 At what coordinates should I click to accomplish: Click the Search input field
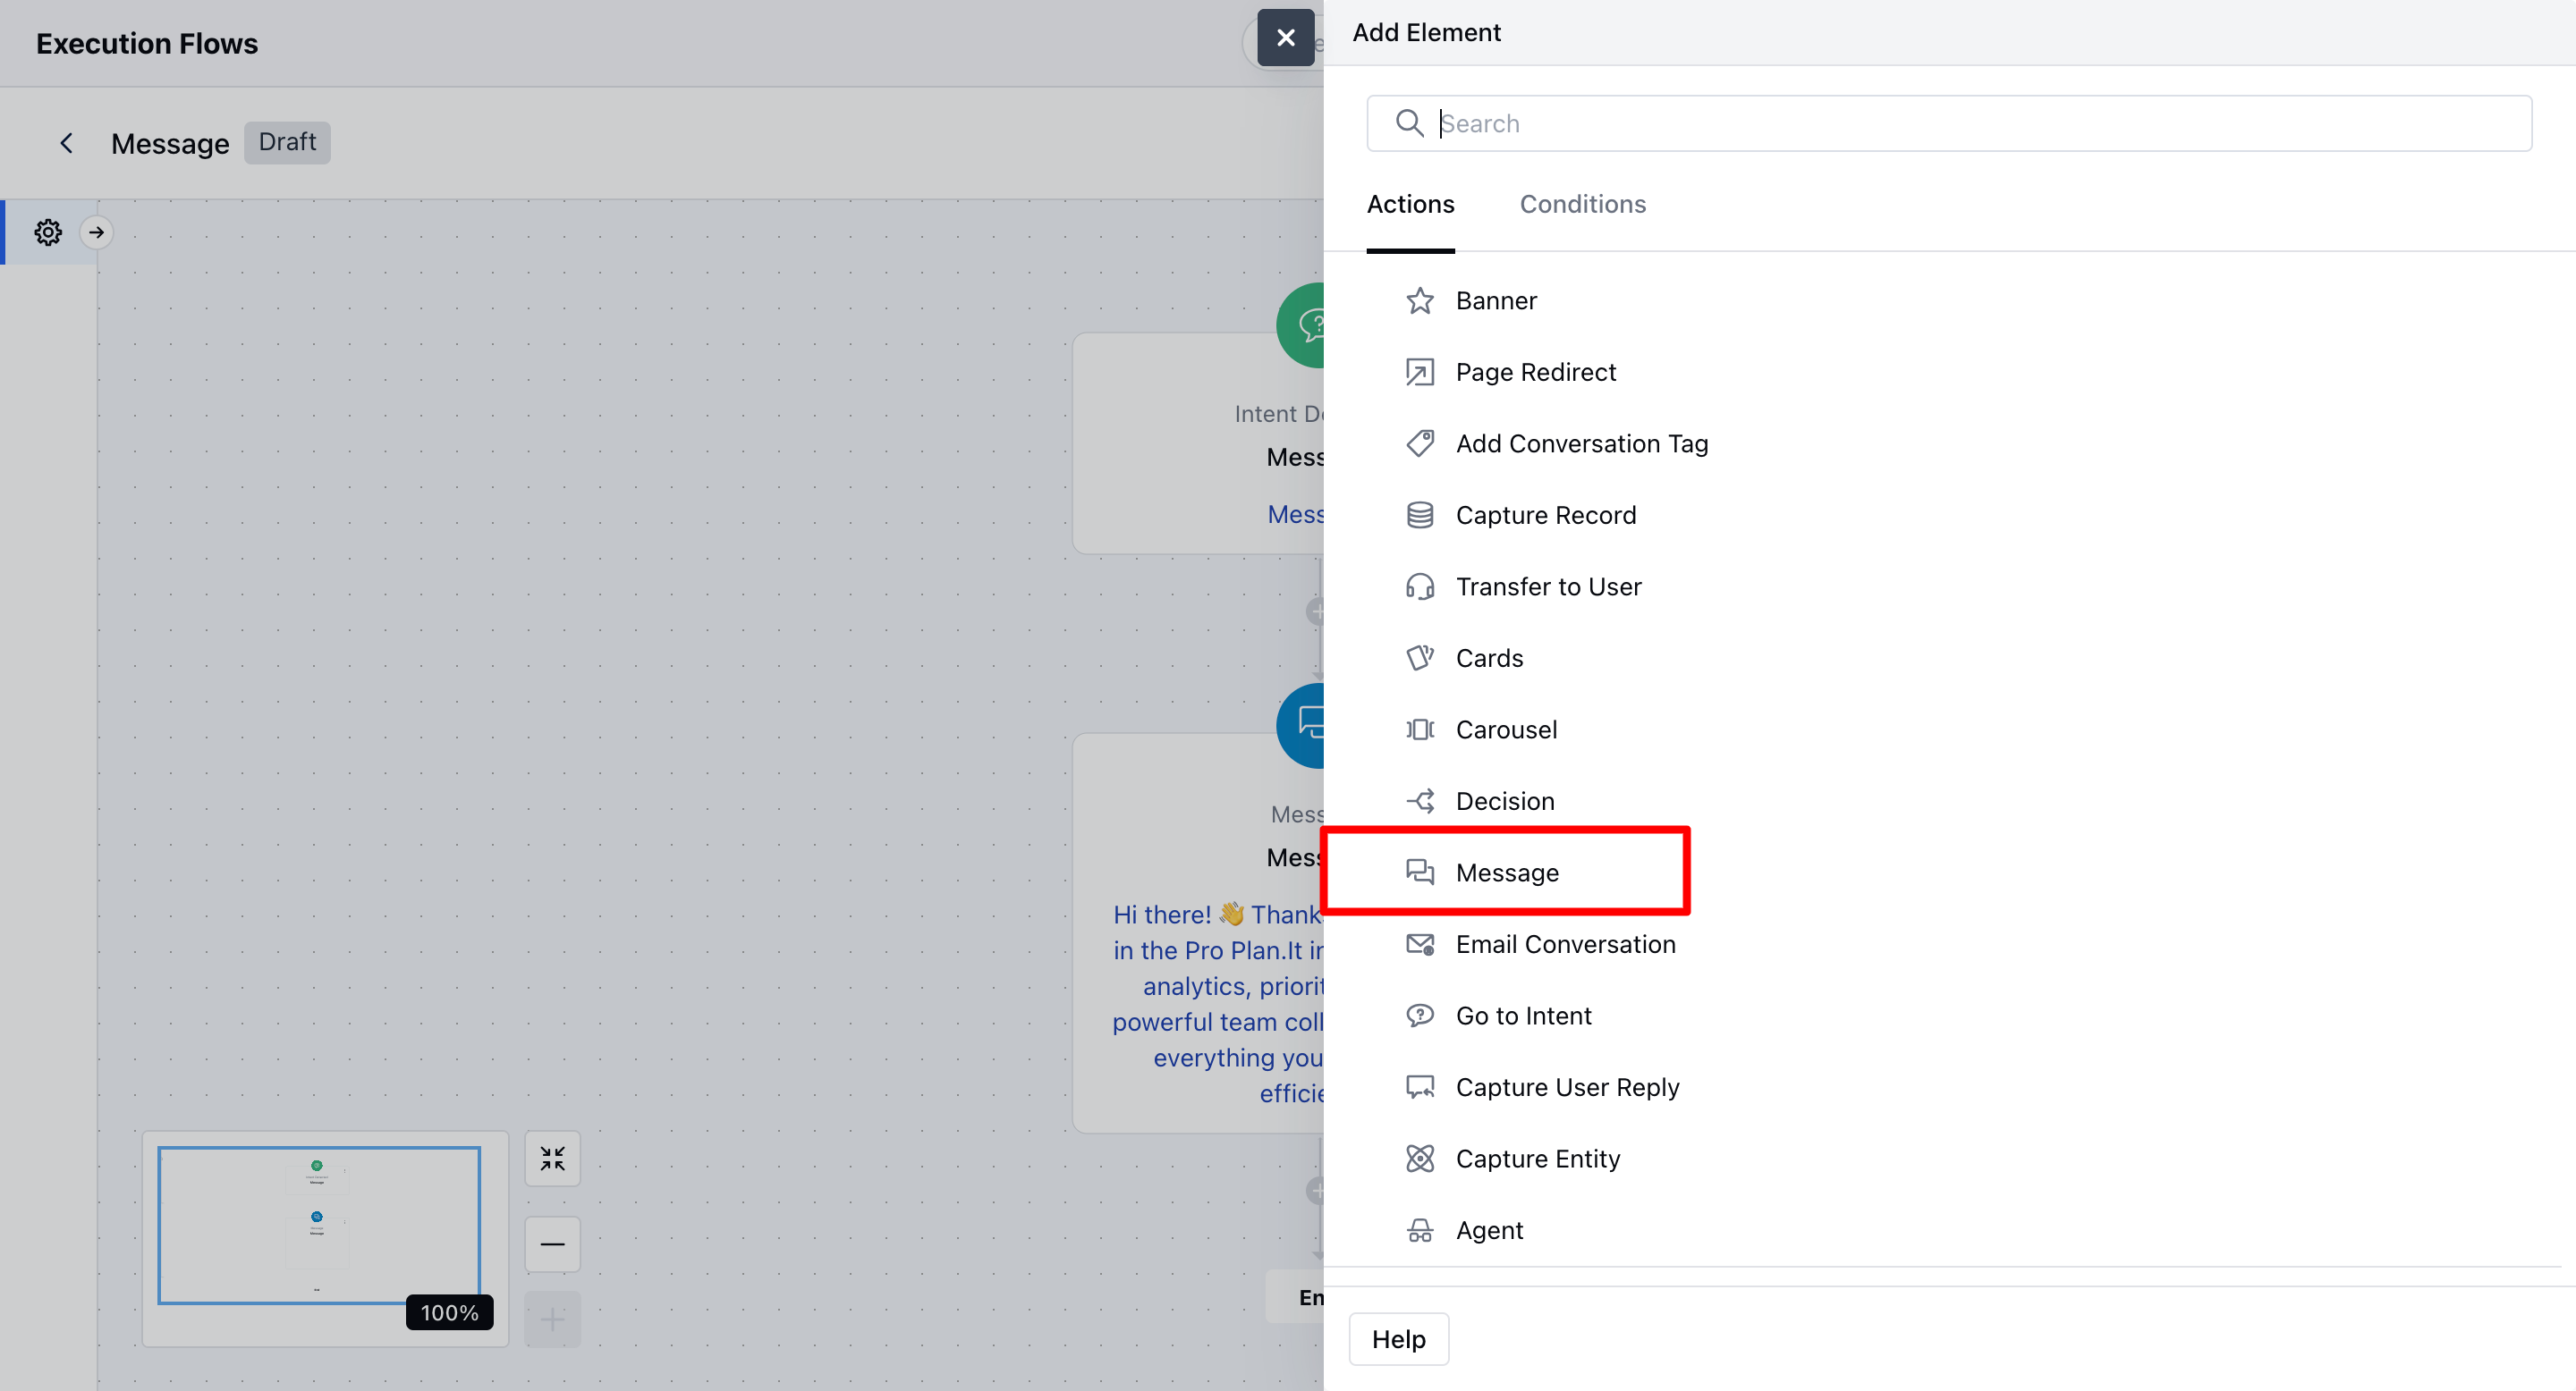pyautogui.click(x=1950, y=124)
